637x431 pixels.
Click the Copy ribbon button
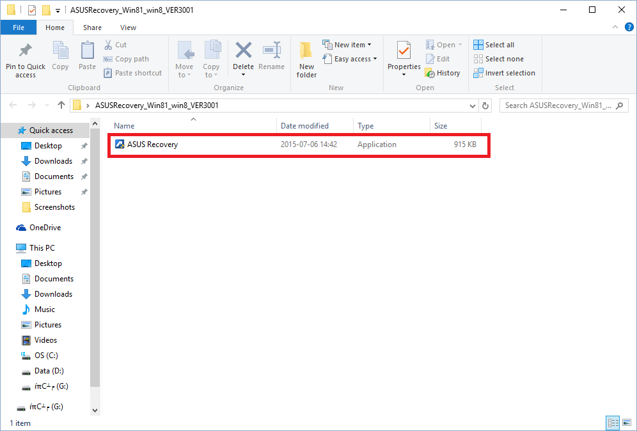pyautogui.click(x=60, y=56)
